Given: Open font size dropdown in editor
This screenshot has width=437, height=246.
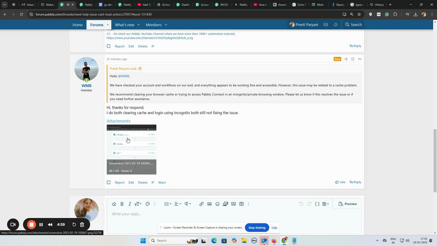Looking at the screenshot, I should [138, 204].
